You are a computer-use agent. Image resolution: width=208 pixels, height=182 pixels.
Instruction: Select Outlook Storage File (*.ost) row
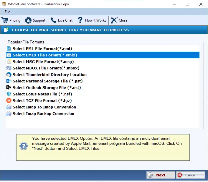click(x=103, y=87)
